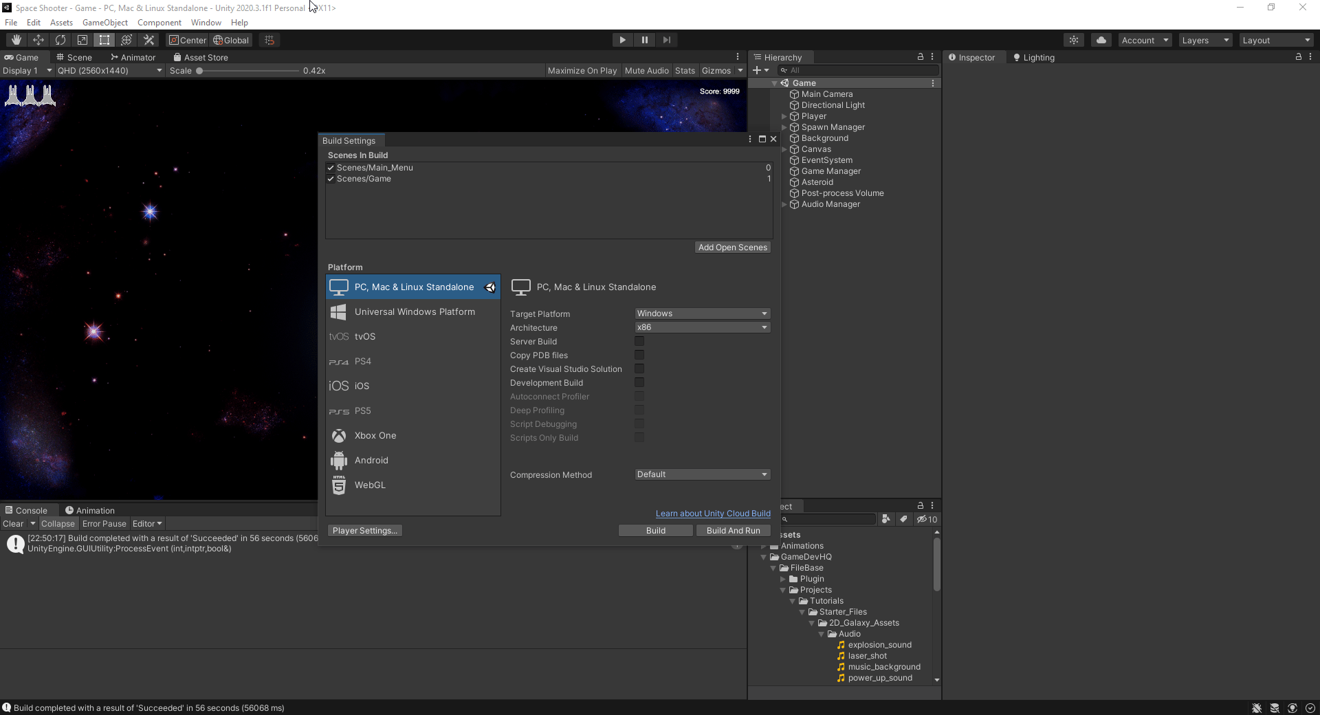1320x715 pixels.
Task: Open Hierarchy create plus menu
Action: pos(760,70)
